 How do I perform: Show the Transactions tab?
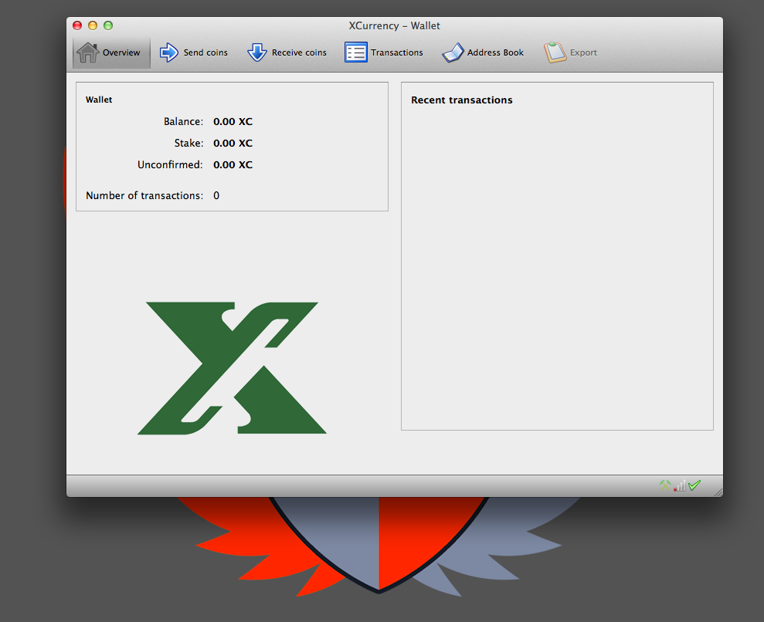(x=384, y=52)
